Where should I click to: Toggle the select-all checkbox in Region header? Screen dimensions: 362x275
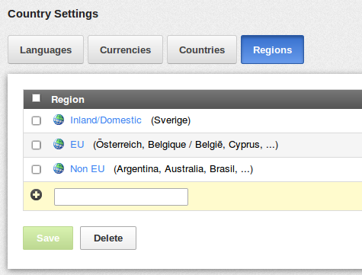coord(36,98)
